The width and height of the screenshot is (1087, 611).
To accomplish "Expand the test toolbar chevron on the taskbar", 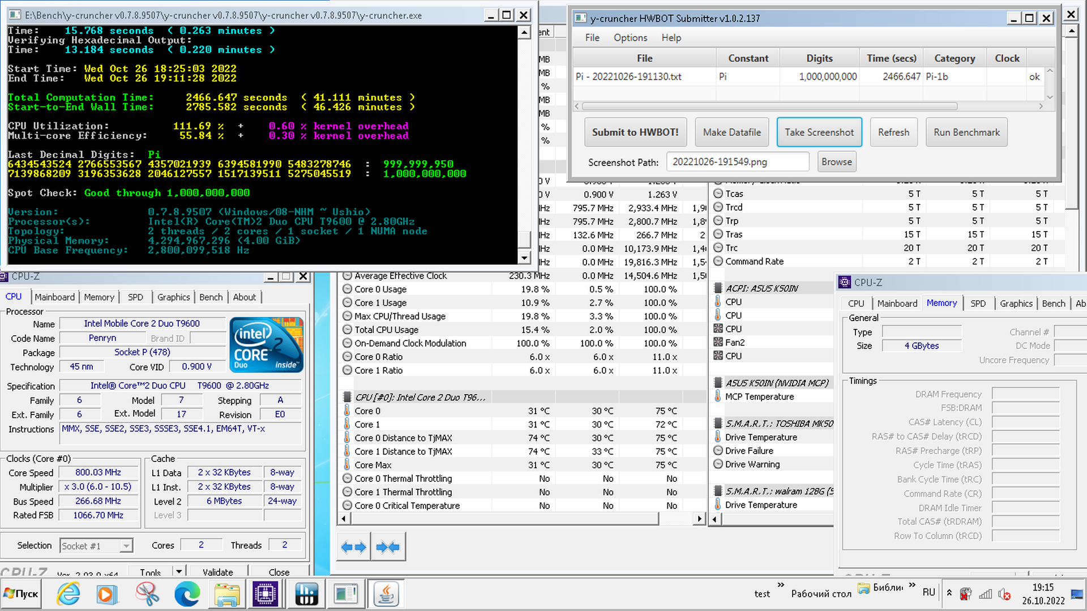I will (781, 585).
